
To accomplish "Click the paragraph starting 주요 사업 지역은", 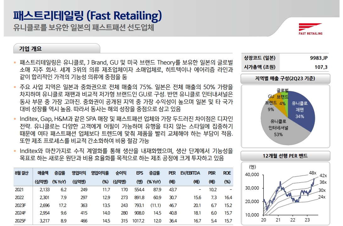I will click(126, 98).
